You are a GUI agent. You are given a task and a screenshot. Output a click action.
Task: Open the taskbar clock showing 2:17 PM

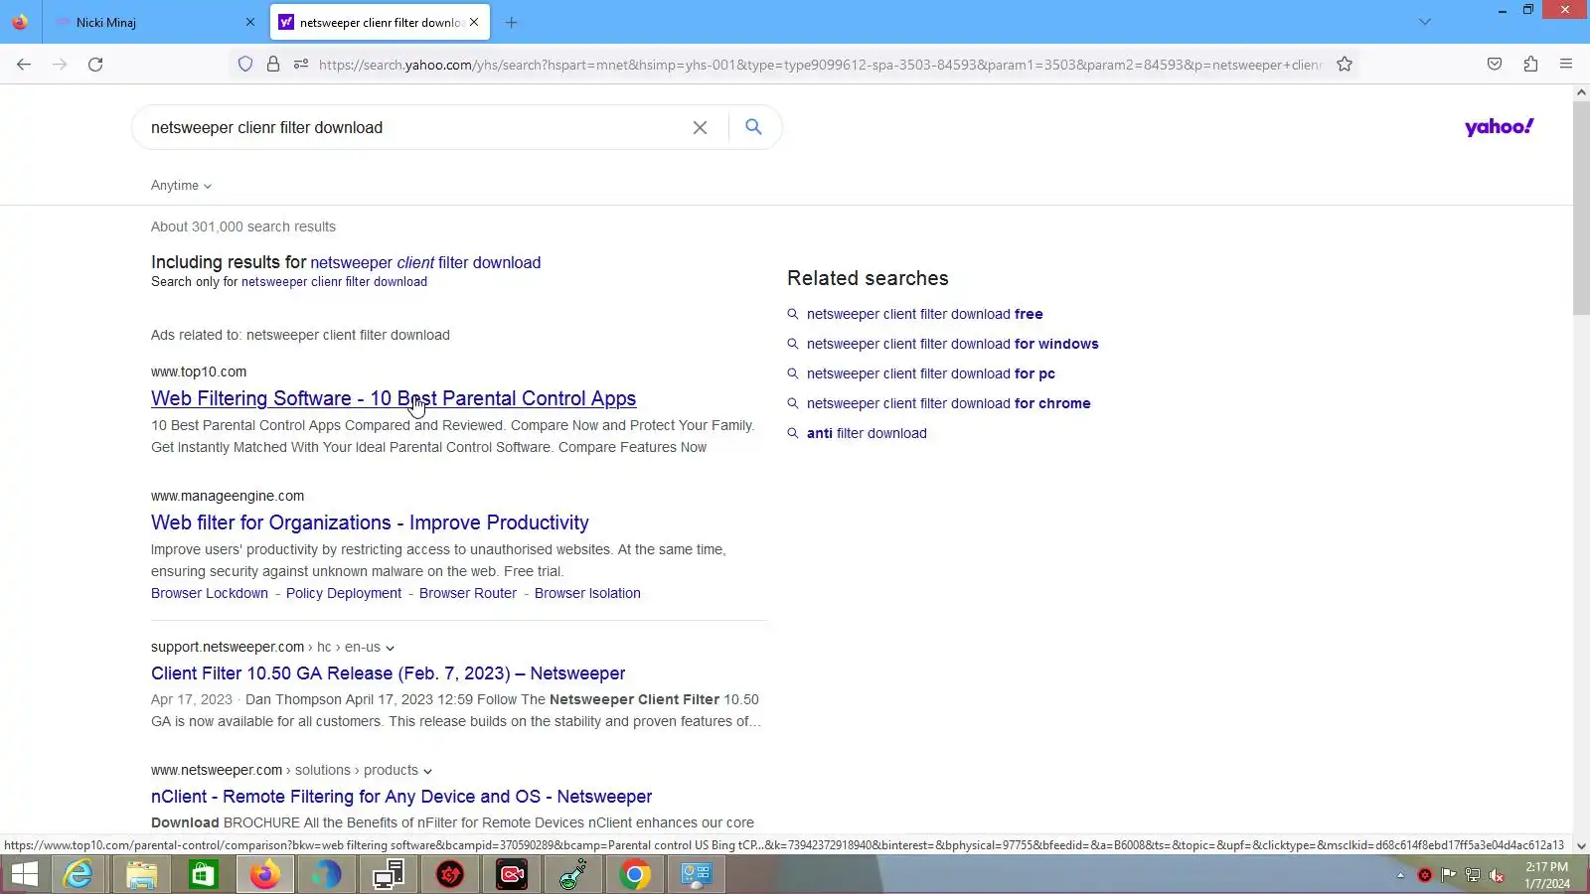point(1547,875)
